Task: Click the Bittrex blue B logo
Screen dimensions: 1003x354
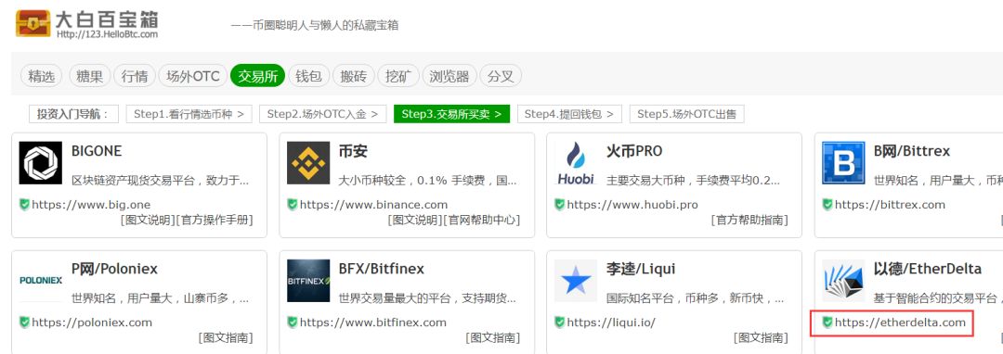Action: 843,163
